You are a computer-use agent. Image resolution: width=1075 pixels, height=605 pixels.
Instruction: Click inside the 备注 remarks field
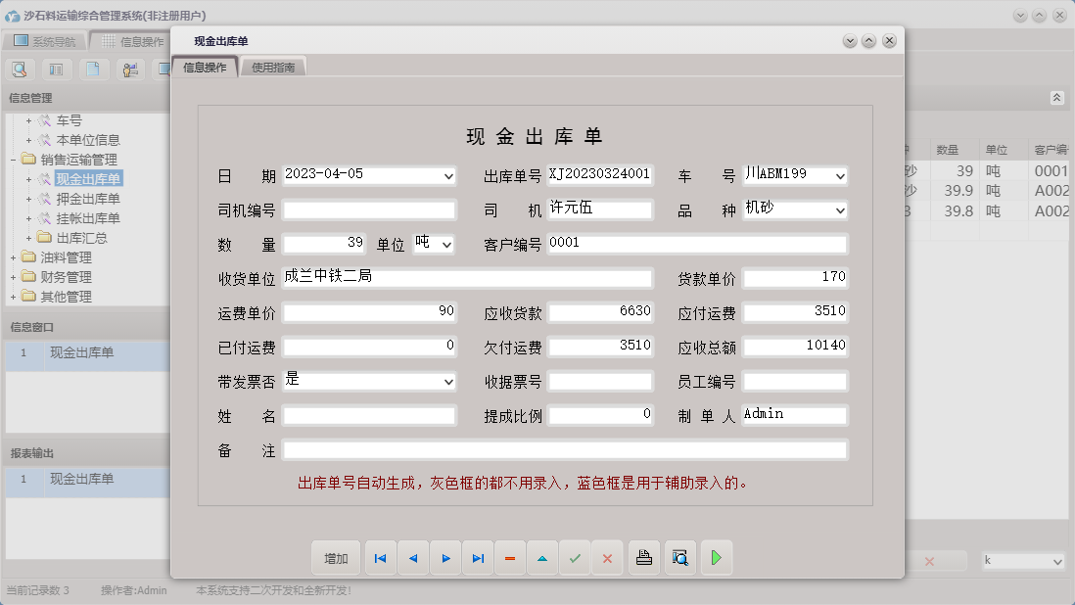tap(563, 449)
